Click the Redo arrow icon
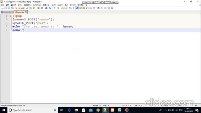This screenshot has height=113, width=201. pos(42,8)
